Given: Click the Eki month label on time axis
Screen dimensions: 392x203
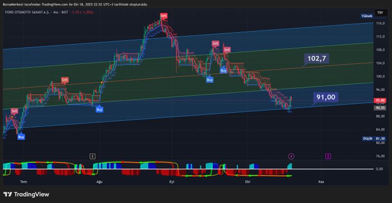Looking at the screenshot, I should point(247,181).
